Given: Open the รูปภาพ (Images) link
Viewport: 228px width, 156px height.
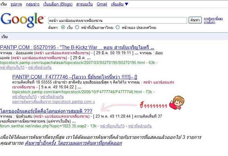Looking at the screenshot, I should 16,4.
